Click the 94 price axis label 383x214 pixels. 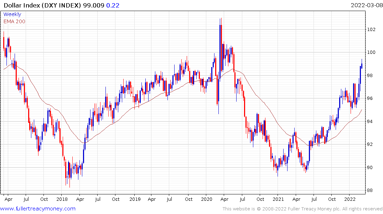(370, 122)
